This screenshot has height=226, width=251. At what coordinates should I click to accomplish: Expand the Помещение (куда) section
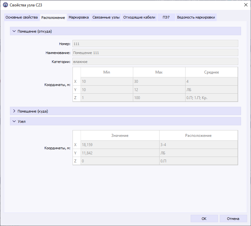(125, 111)
